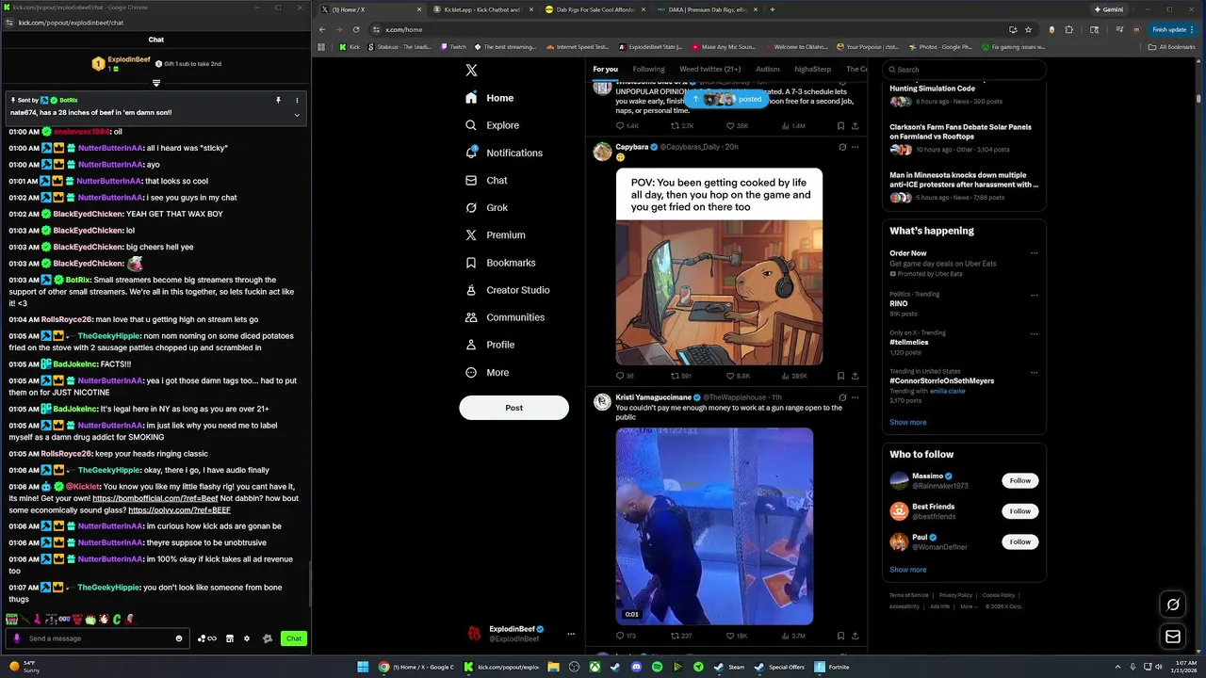Open options for Order Now ad
This screenshot has height=678, width=1206.
coord(1034,253)
